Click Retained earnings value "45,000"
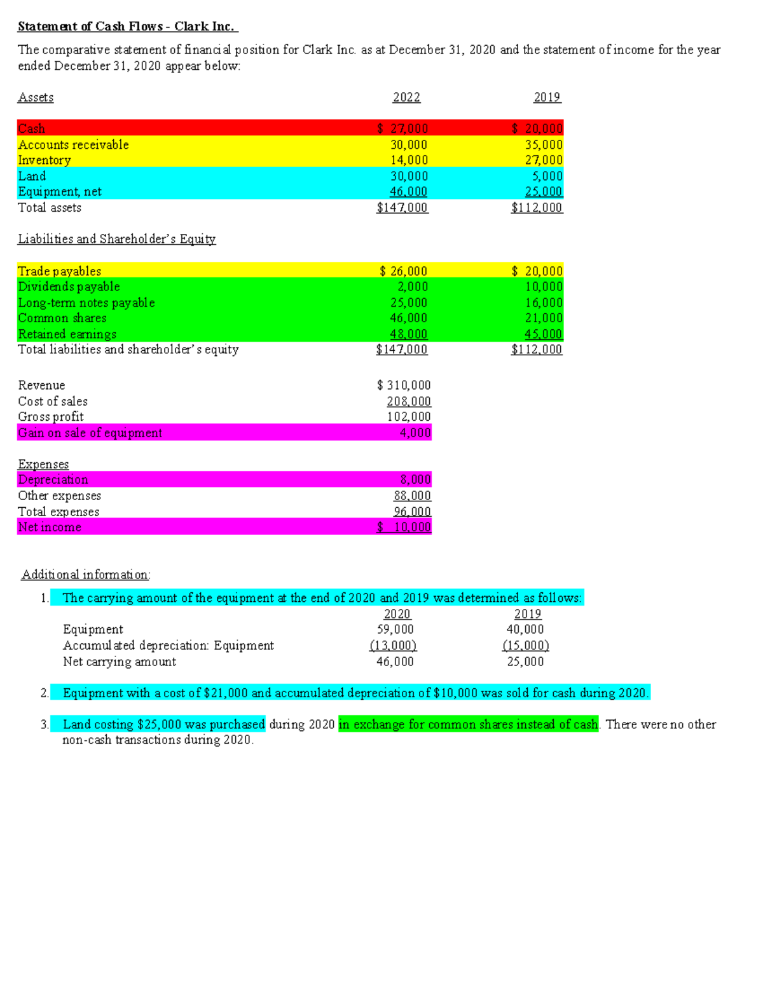 [x=544, y=334]
